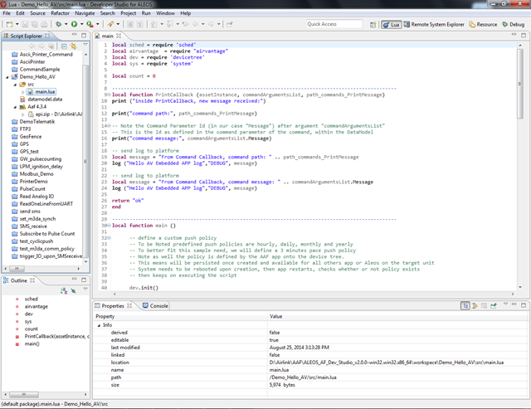The image size is (531, 409).
Task: Toggle Link with Editor in Script Explorer
Action: tap(73, 46)
